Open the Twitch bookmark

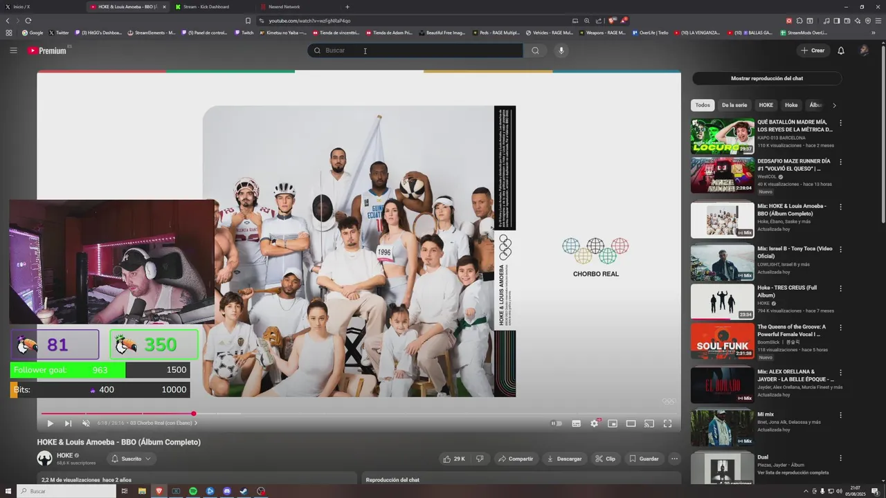pyautogui.click(x=244, y=33)
